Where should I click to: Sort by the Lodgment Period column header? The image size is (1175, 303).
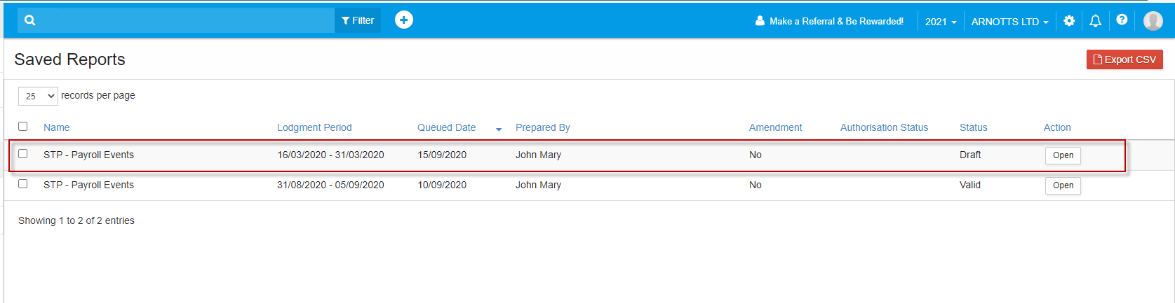[314, 127]
